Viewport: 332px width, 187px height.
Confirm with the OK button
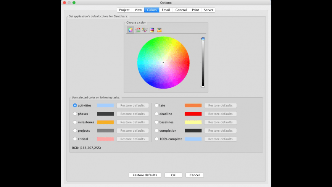(x=173, y=175)
